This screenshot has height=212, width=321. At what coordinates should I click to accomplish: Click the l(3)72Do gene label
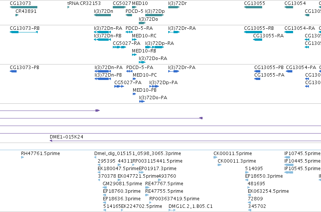tap(148, 19)
